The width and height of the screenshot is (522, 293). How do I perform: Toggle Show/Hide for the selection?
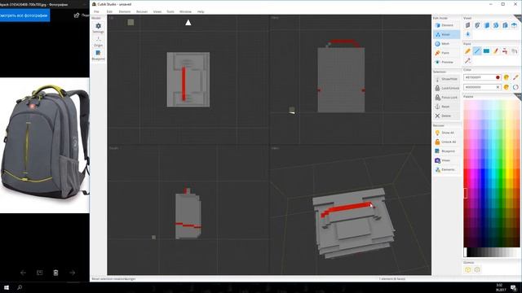coord(446,79)
